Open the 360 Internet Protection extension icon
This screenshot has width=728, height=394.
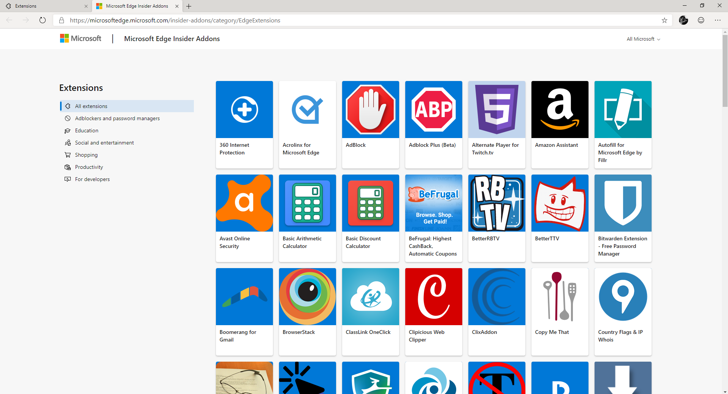coord(244,110)
